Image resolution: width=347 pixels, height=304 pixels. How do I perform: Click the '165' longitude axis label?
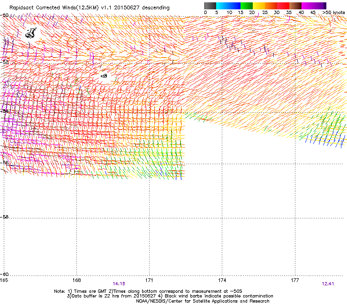tap(4, 280)
